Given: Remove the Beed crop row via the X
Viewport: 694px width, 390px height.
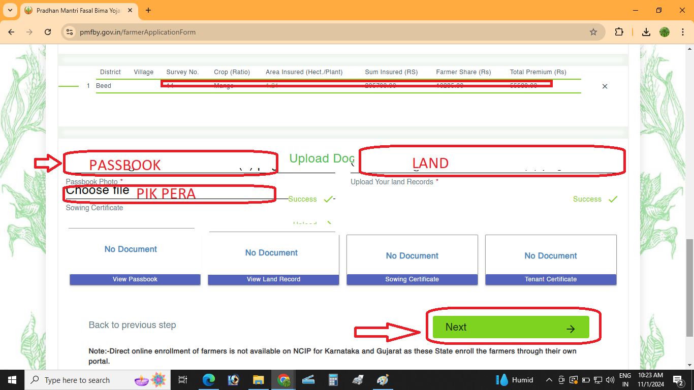Looking at the screenshot, I should 605,86.
